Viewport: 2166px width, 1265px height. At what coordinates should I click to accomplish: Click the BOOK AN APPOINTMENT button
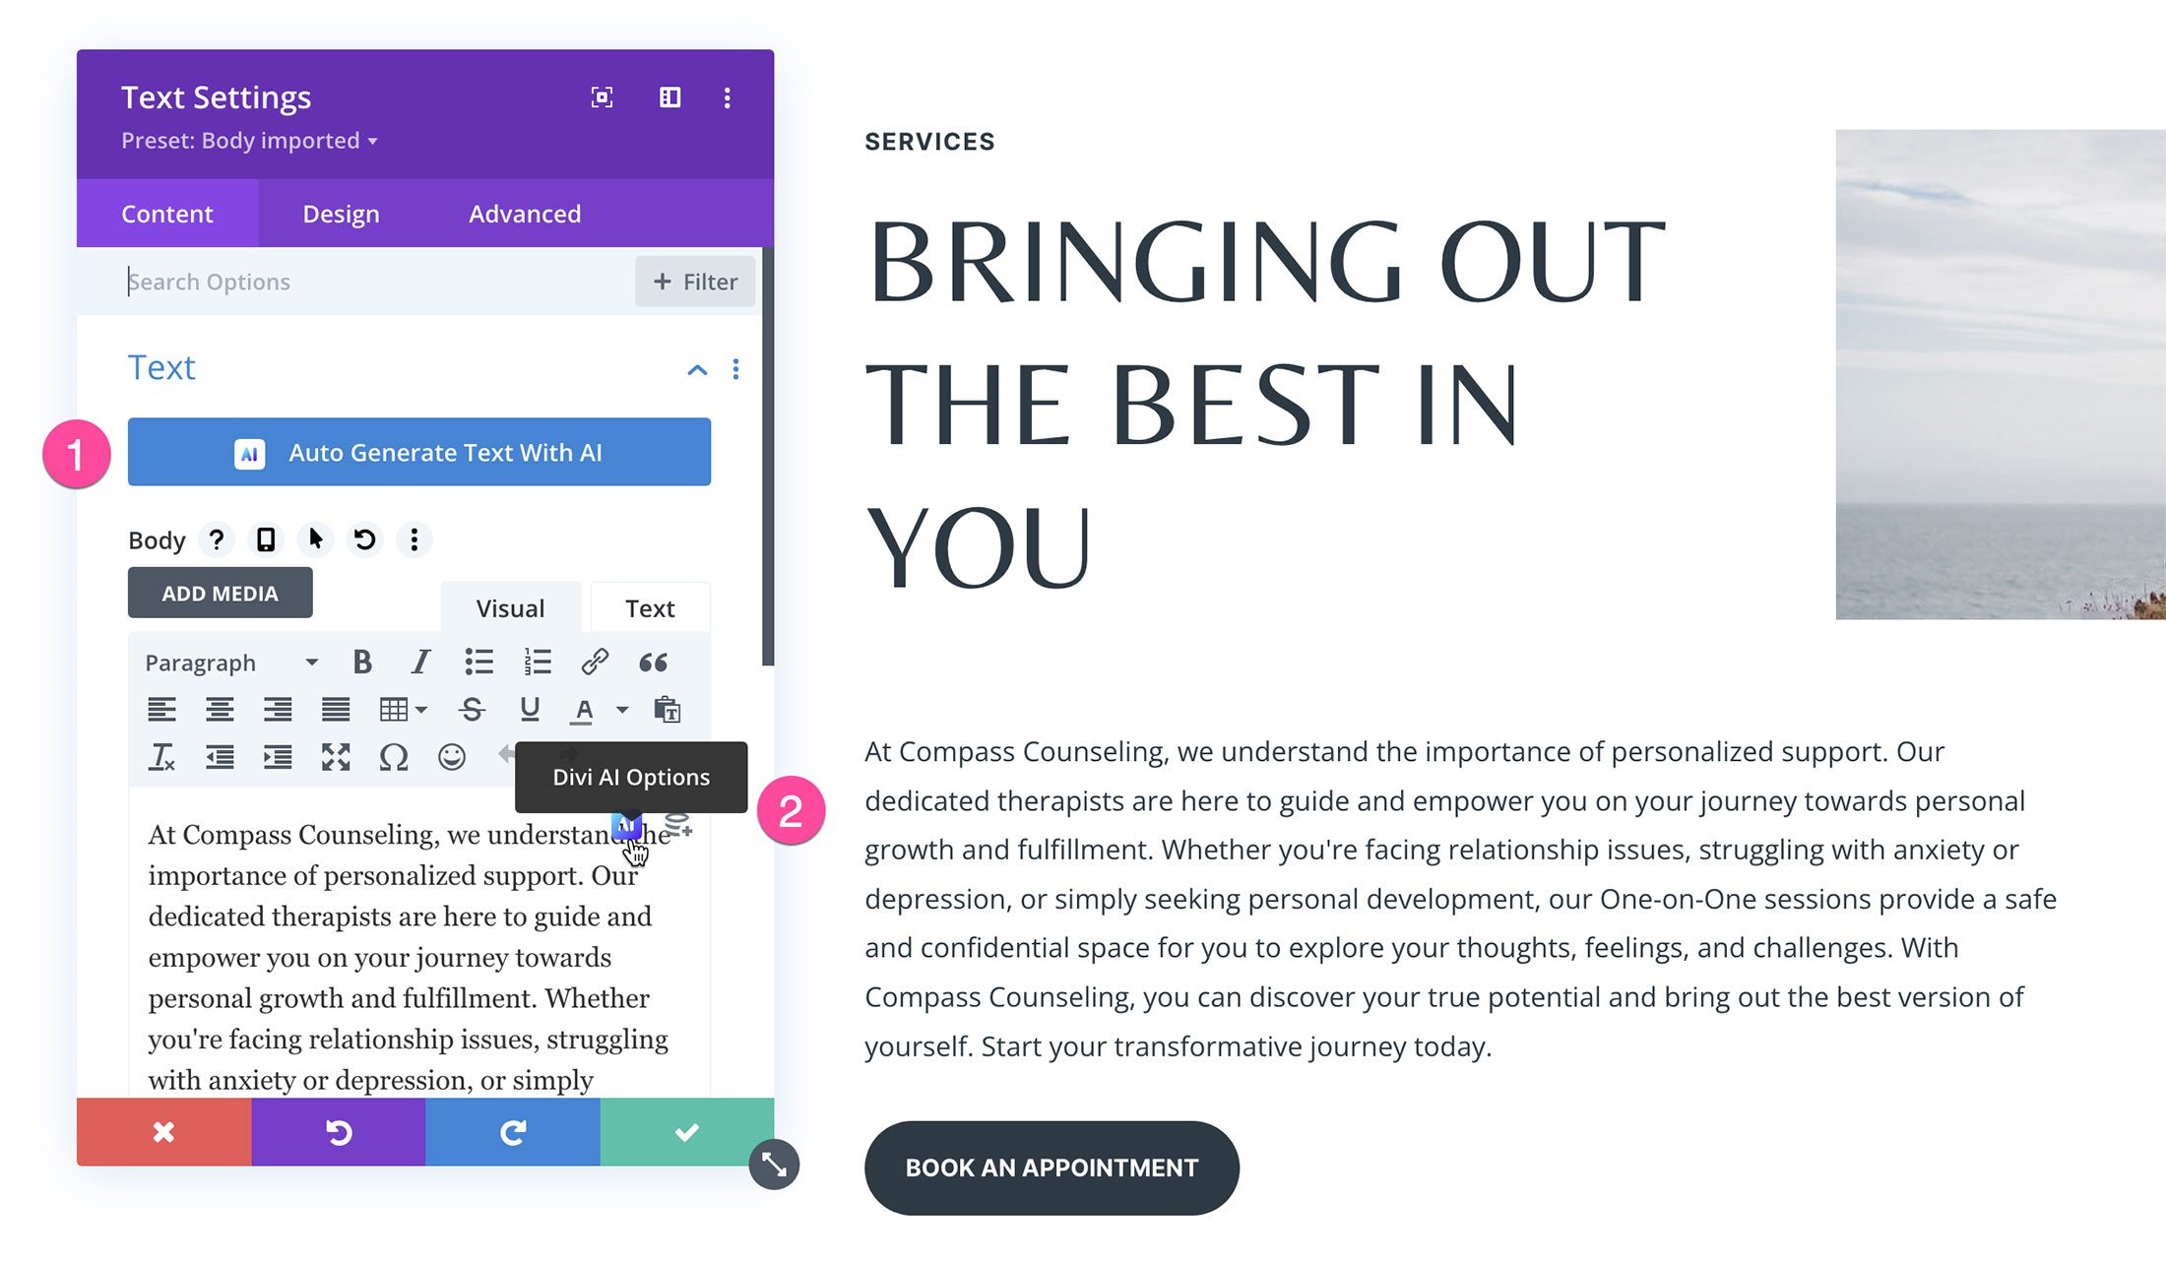tap(1051, 1169)
